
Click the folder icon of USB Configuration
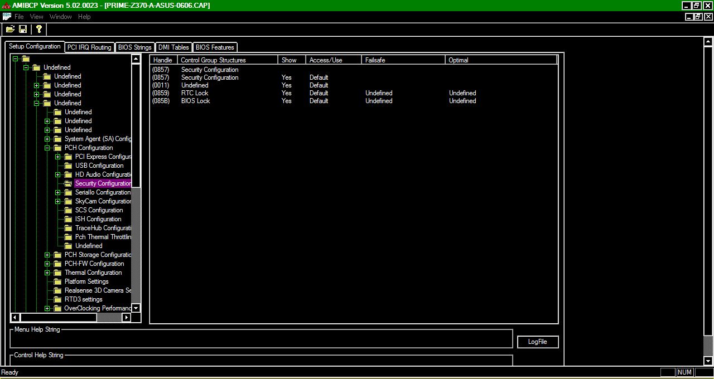68,166
